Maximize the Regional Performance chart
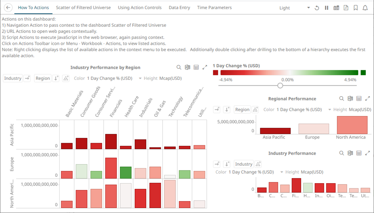 pos(368,99)
